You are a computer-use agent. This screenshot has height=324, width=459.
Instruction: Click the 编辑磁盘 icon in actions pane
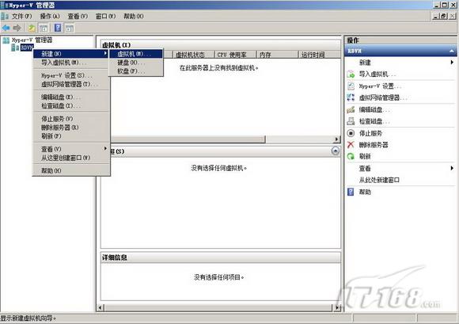351,109
